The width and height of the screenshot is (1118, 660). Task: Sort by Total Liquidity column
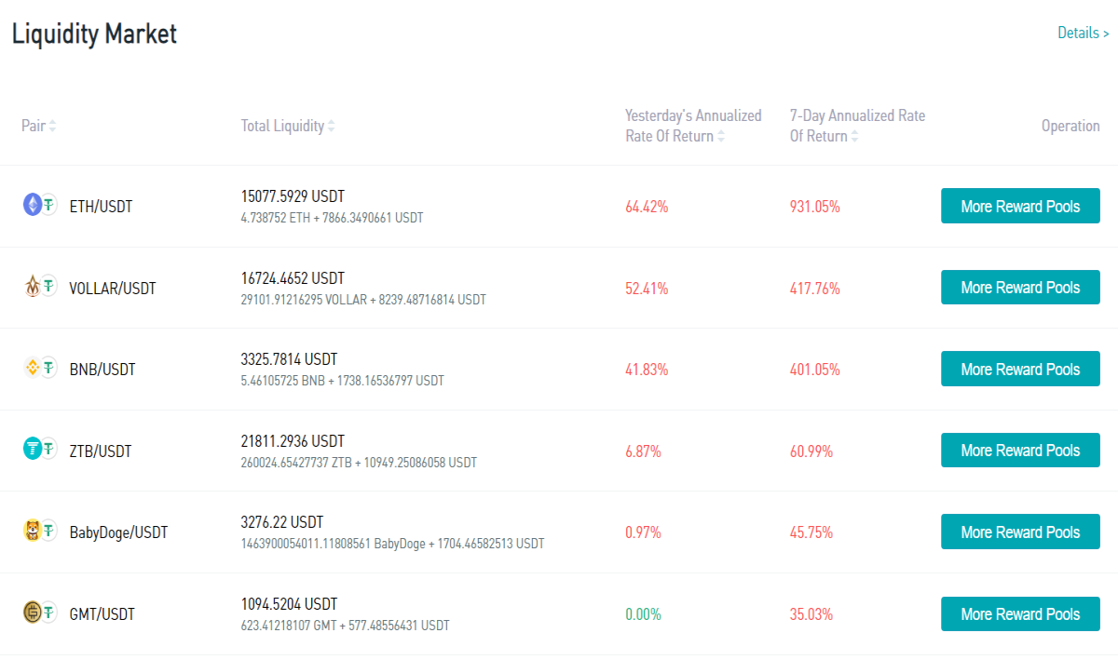(288, 126)
